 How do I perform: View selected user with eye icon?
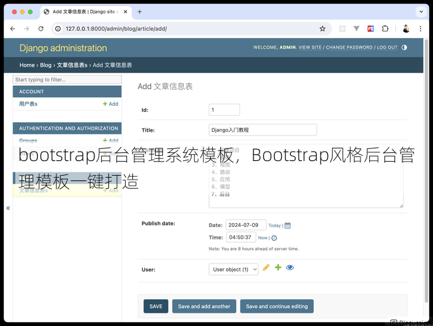pos(290,267)
